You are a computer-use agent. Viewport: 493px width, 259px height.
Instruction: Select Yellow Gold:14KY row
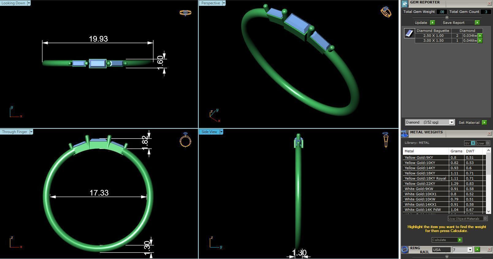tap(444, 168)
